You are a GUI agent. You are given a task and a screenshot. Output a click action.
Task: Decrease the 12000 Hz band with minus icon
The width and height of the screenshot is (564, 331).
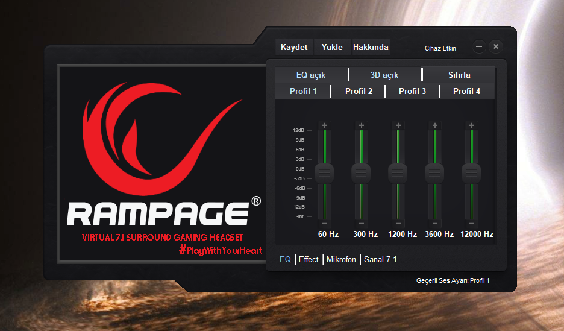[472, 224]
